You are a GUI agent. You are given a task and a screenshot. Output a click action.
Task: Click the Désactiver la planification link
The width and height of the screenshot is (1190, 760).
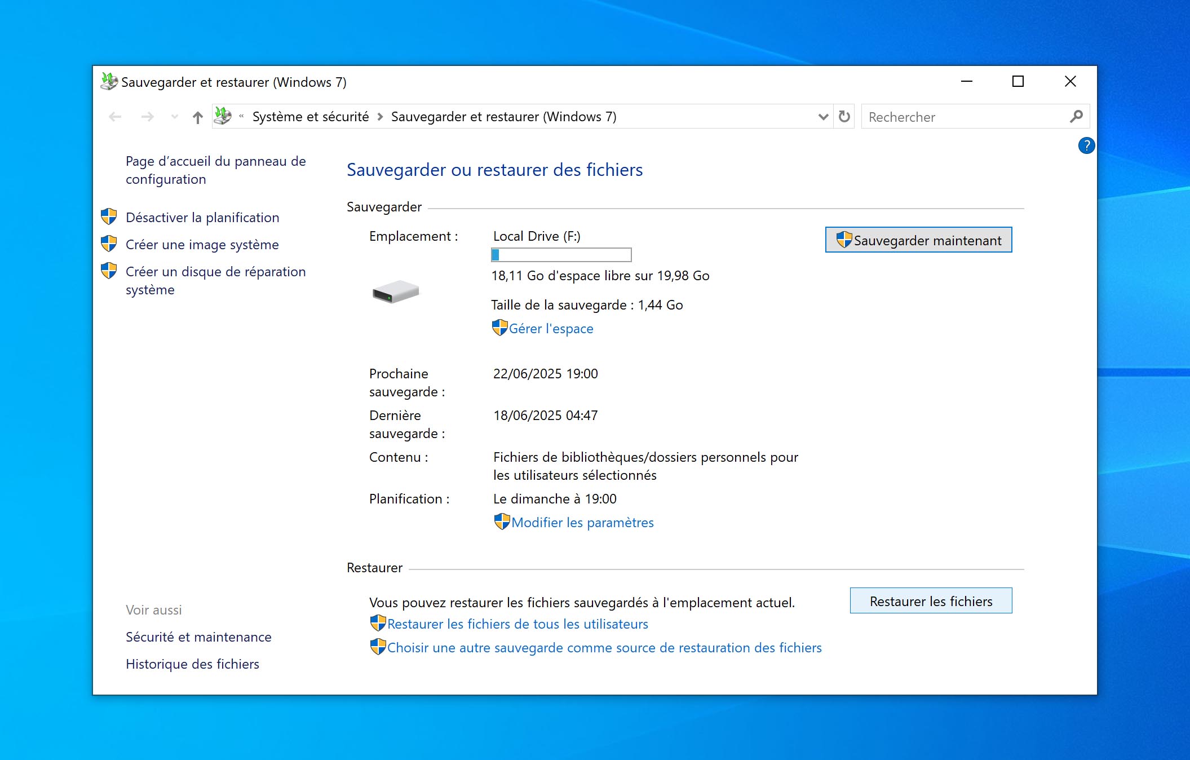(x=202, y=218)
